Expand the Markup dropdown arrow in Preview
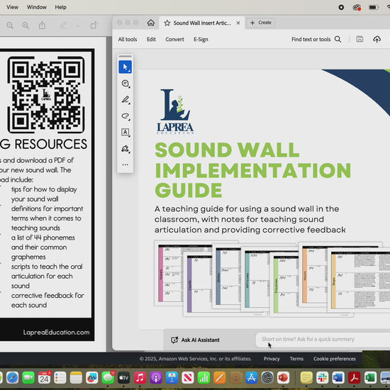 pyautogui.click(x=77, y=26)
